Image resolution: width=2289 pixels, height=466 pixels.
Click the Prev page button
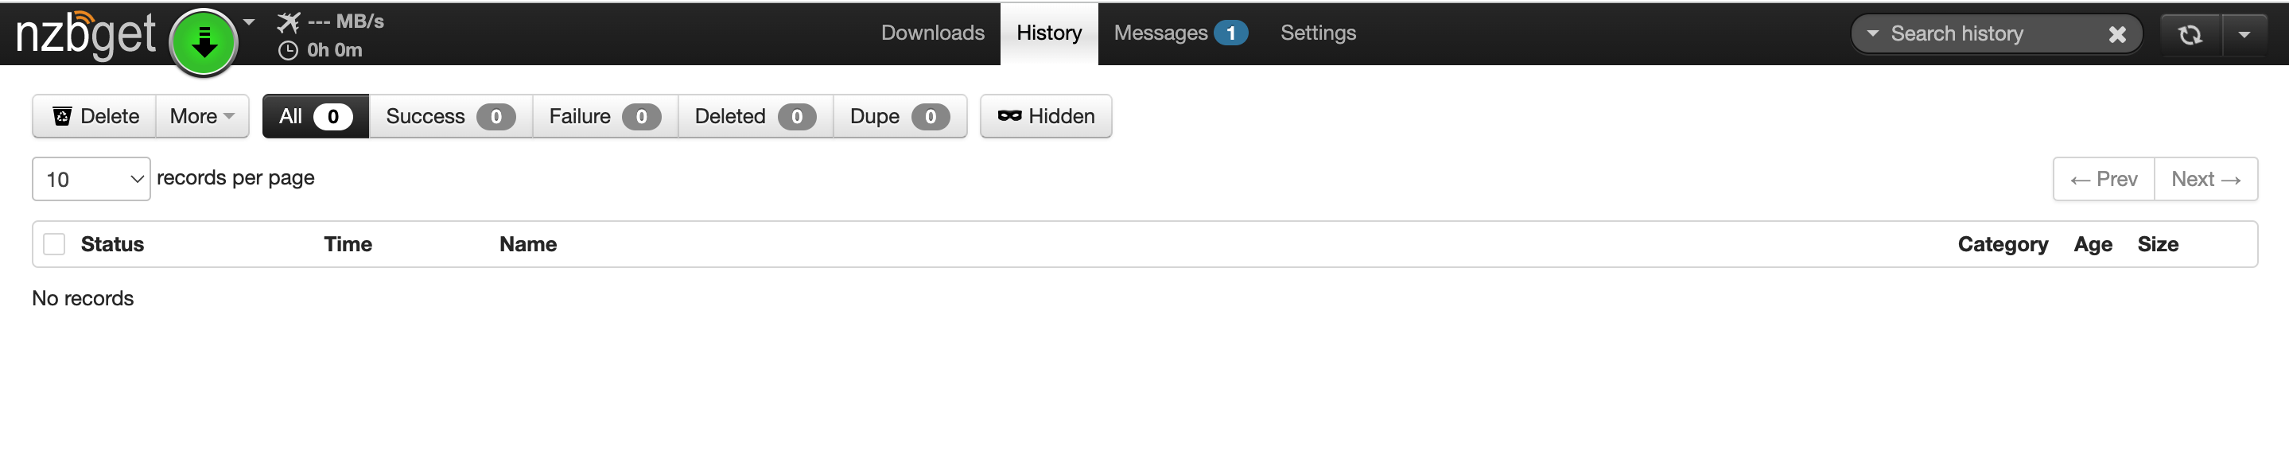(2103, 178)
